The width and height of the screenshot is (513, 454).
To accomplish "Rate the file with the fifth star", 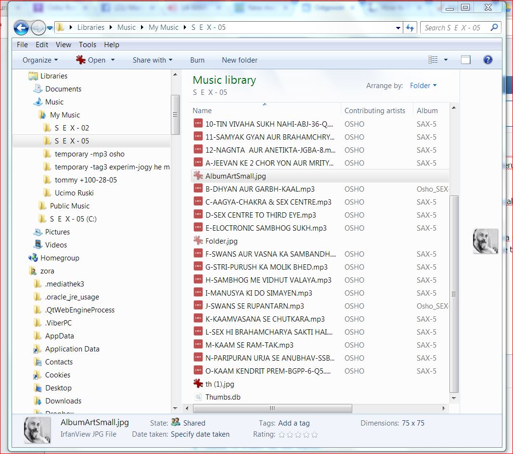I will (x=314, y=435).
